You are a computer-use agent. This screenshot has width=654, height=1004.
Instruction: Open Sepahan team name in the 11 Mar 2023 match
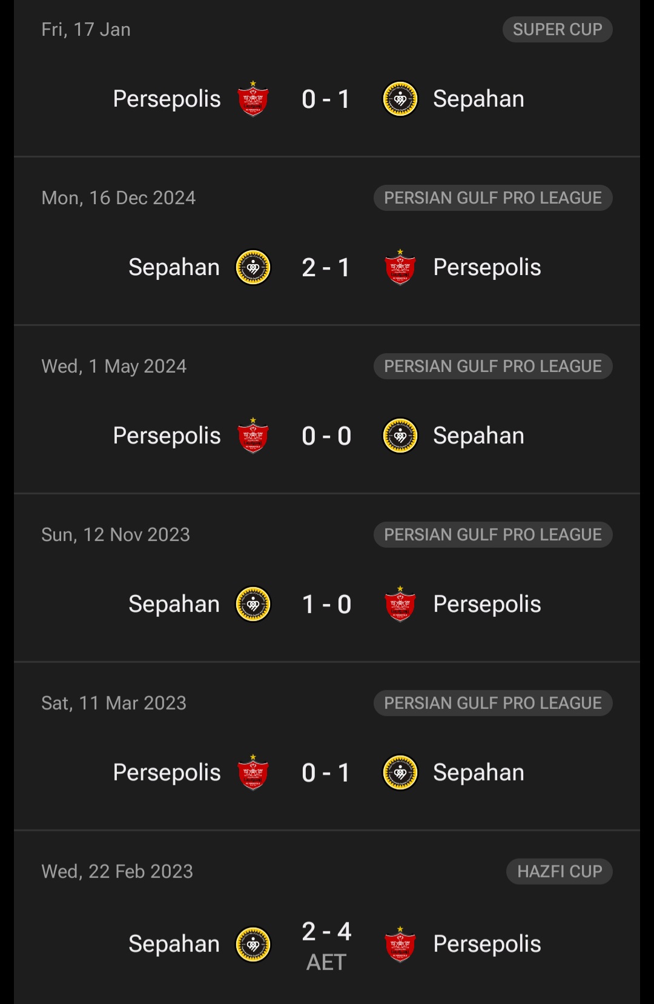[x=478, y=773]
